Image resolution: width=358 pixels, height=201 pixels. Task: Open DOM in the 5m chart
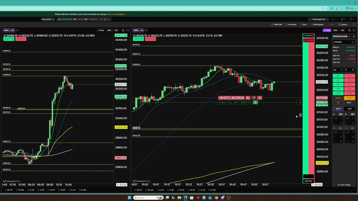pyautogui.click(x=109, y=30)
